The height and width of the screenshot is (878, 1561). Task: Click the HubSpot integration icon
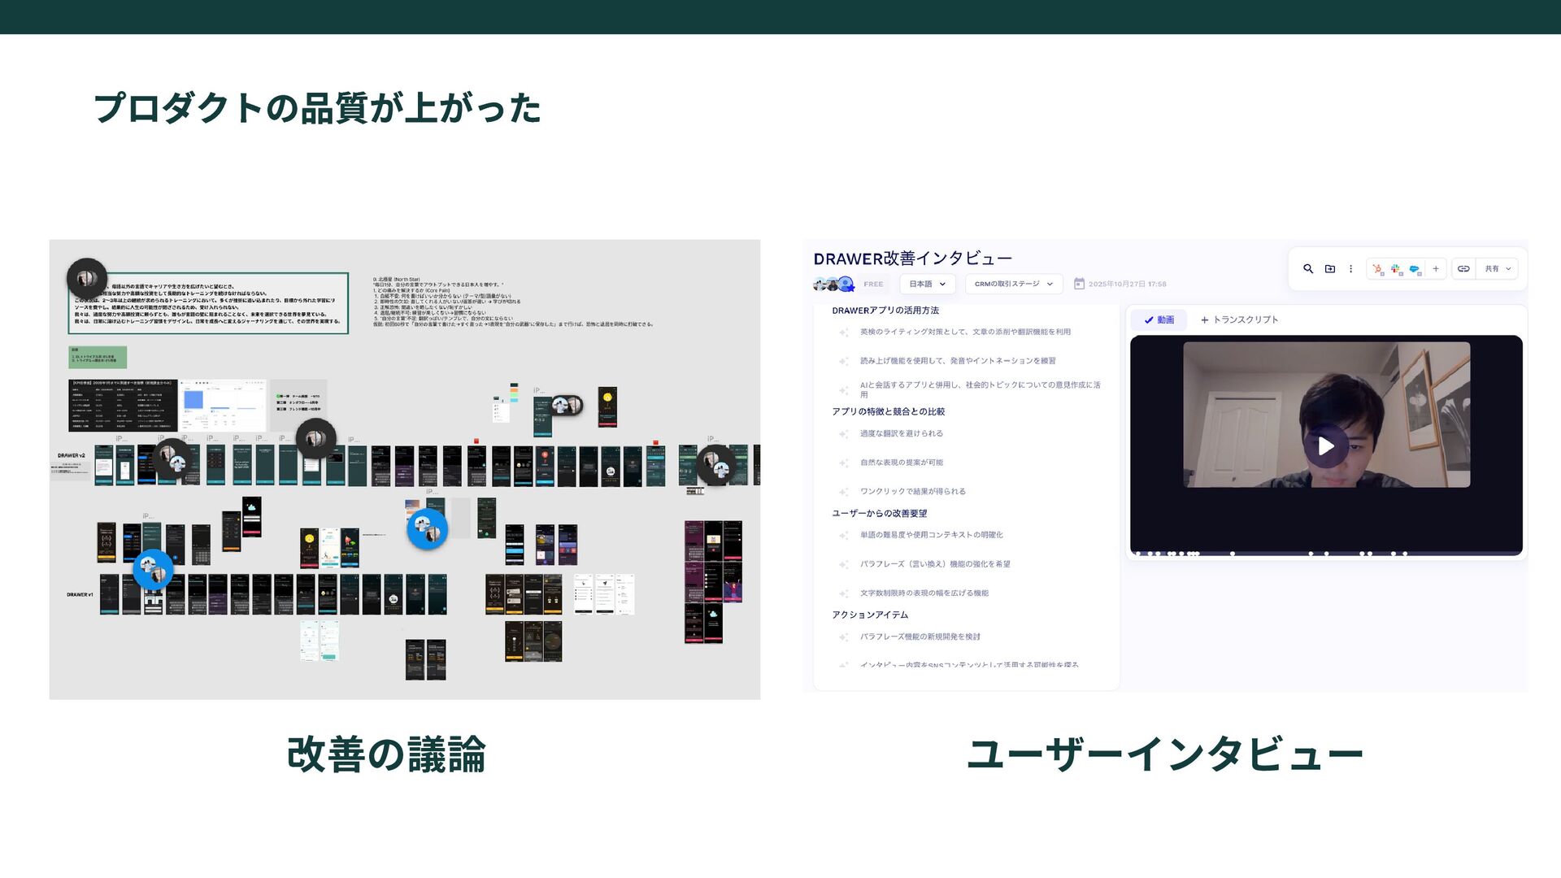pyautogui.click(x=1377, y=269)
